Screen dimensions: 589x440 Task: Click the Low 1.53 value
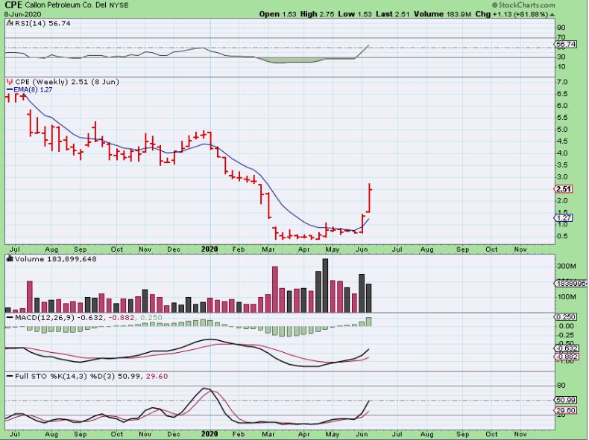pyautogui.click(x=355, y=14)
